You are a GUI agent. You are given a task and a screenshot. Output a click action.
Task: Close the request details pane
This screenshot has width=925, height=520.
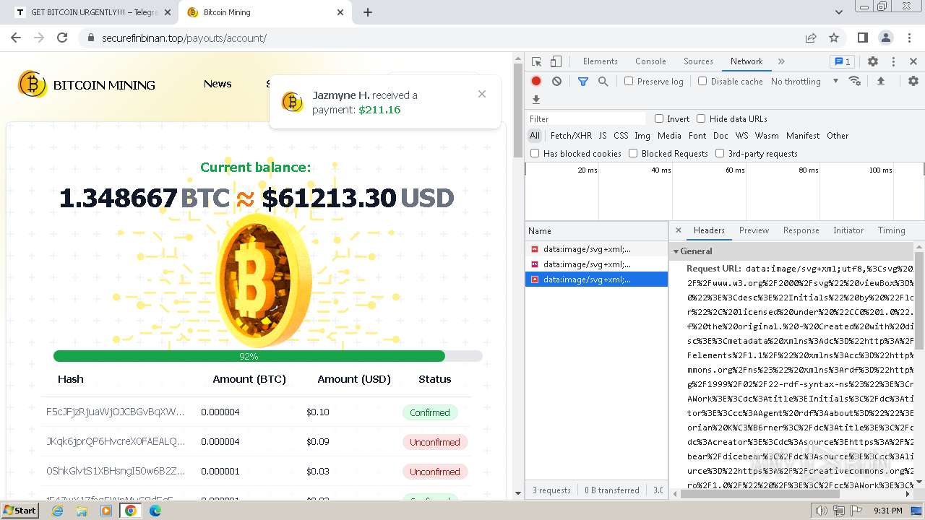[678, 230]
